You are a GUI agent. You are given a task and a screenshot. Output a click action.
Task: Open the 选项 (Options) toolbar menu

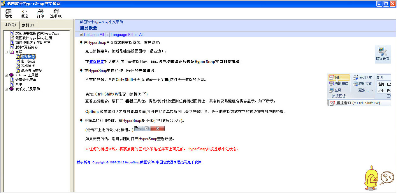click(56, 13)
